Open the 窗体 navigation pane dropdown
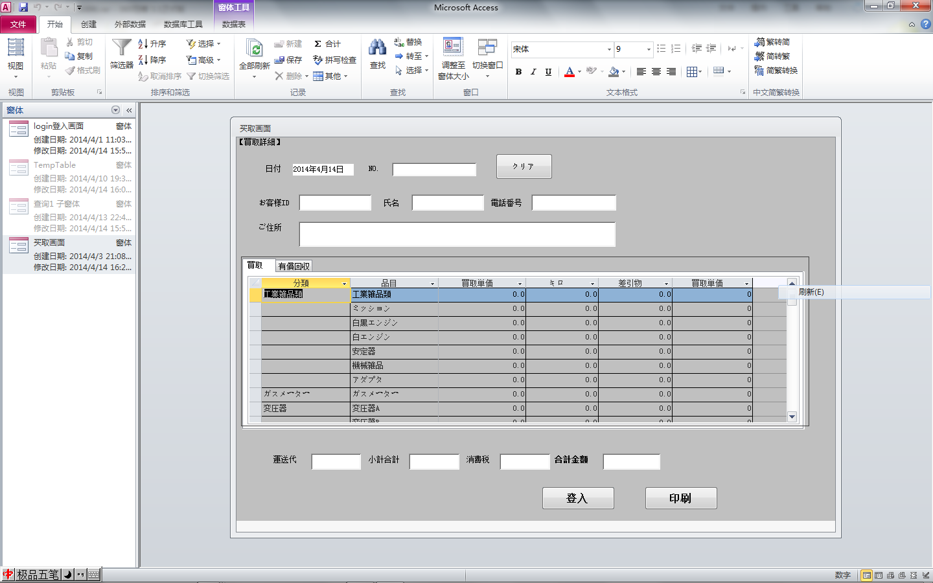This screenshot has height=583, width=933. click(x=115, y=110)
